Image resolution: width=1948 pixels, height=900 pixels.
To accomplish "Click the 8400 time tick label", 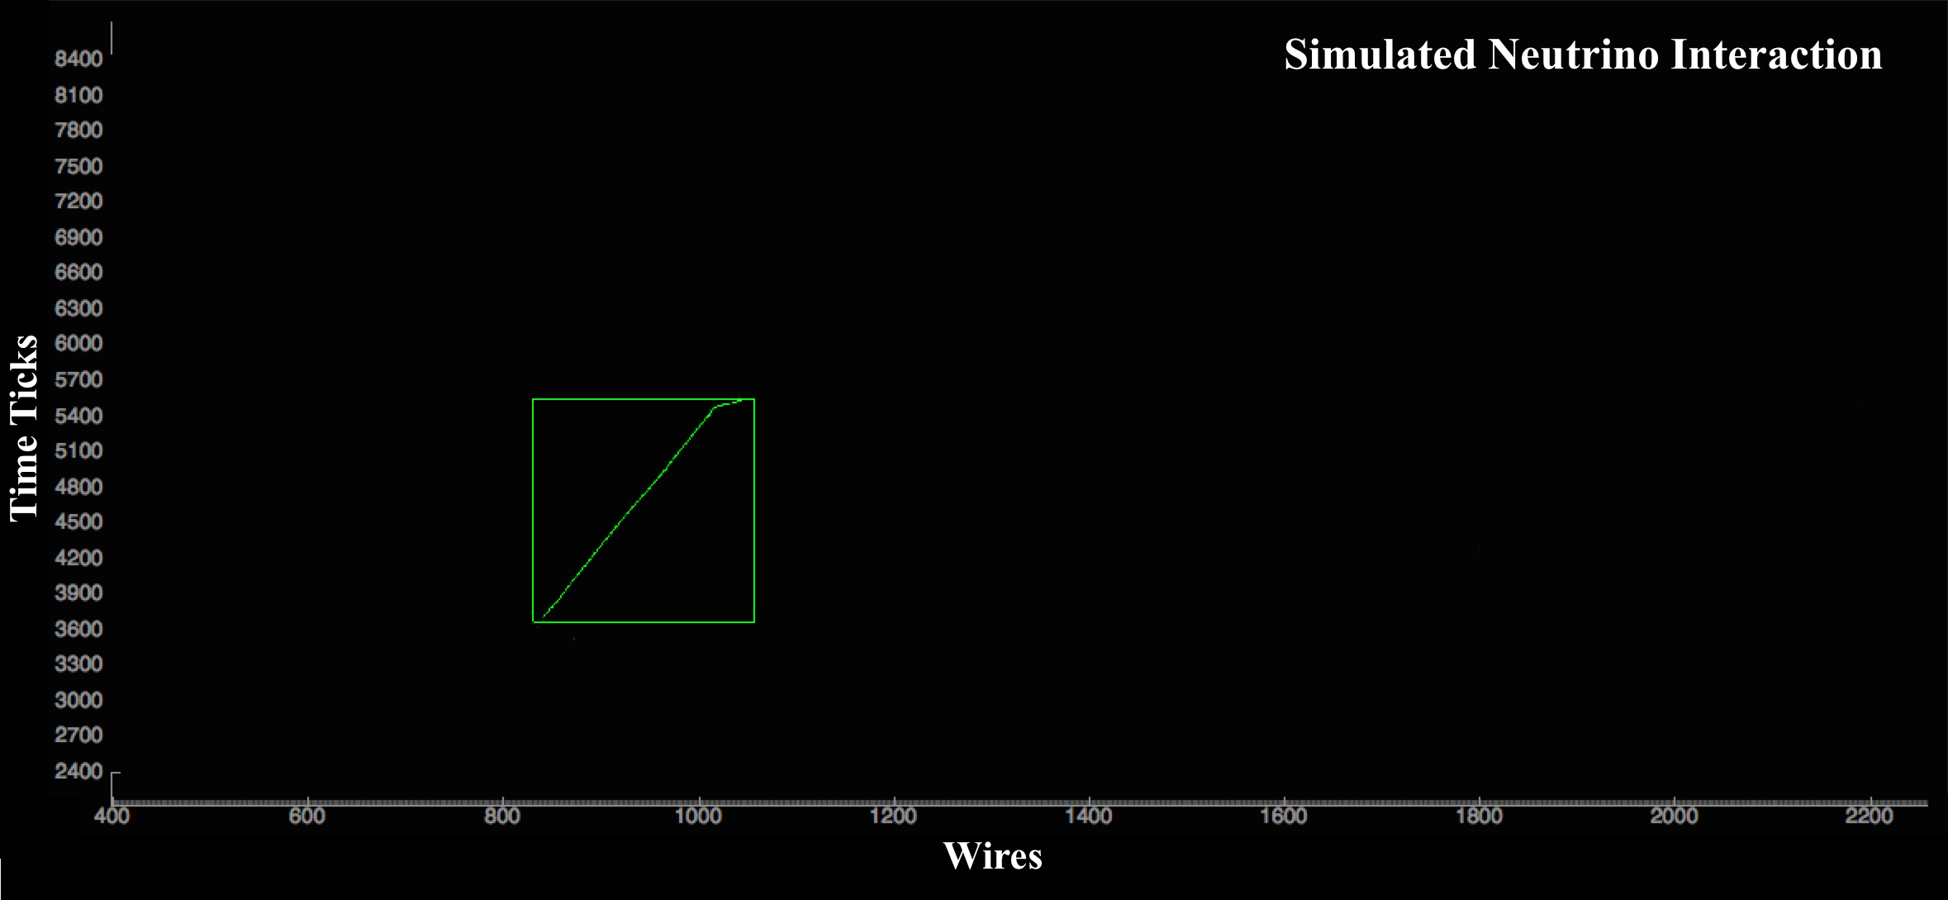I will (78, 60).
